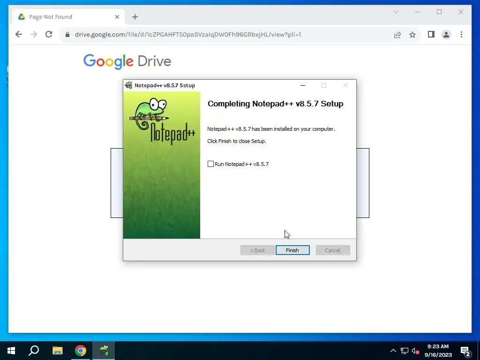Image resolution: width=480 pixels, height=360 pixels.
Task: Open the notification center icon
Action: (x=465, y=351)
